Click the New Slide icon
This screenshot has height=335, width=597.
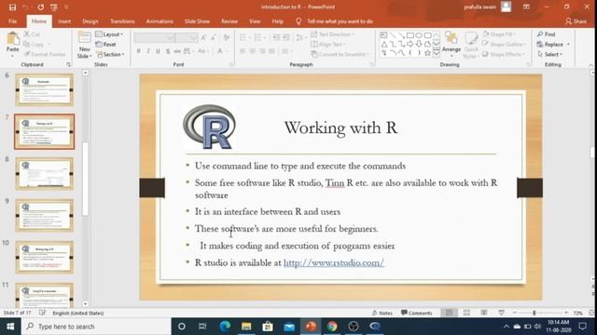tap(84, 38)
